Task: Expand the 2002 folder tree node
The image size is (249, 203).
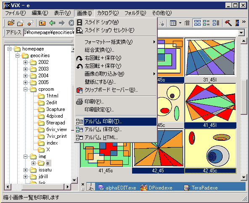Action: point(25,62)
